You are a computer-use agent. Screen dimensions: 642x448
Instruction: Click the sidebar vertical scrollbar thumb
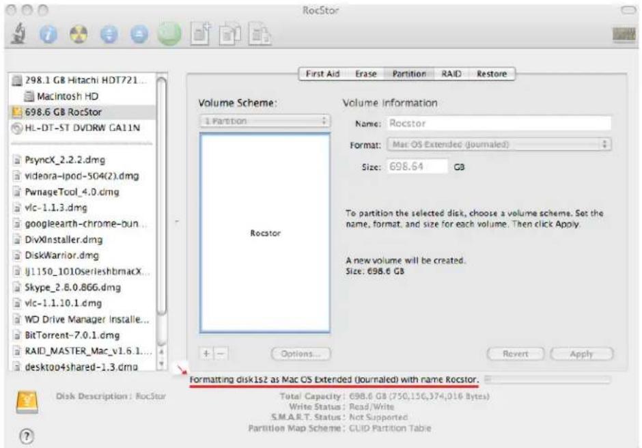point(162,197)
